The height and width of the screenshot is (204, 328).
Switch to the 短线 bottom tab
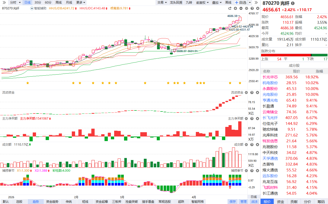coord(85,202)
